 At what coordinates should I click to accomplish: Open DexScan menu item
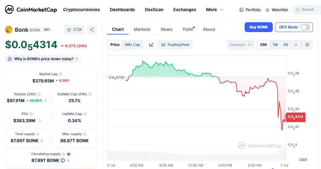tap(154, 10)
